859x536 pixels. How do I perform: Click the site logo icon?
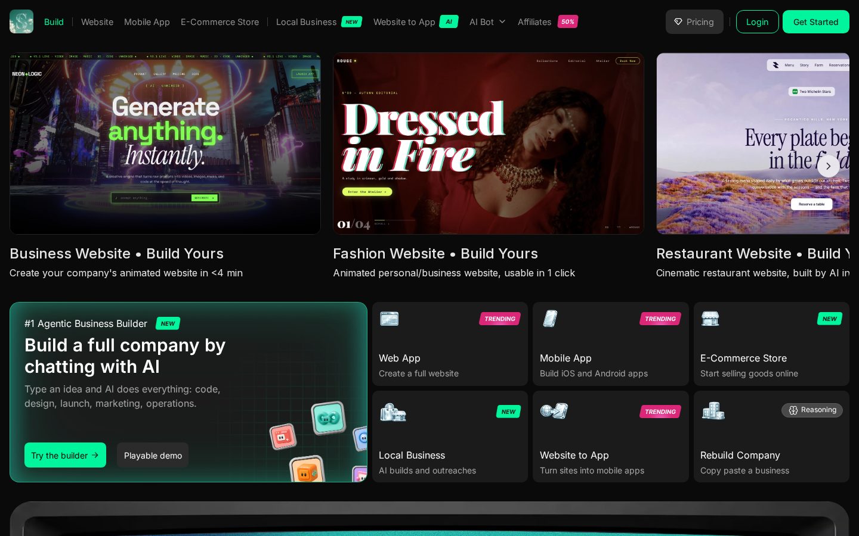point(21,21)
